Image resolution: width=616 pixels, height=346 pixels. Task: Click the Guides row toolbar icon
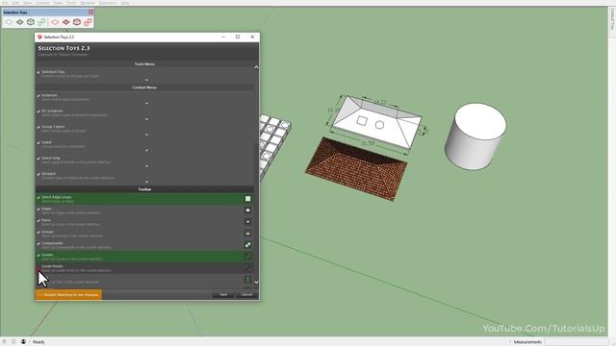[x=248, y=257]
